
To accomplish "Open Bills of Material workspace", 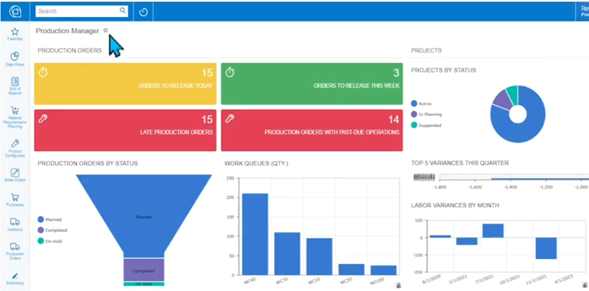I will point(14,86).
